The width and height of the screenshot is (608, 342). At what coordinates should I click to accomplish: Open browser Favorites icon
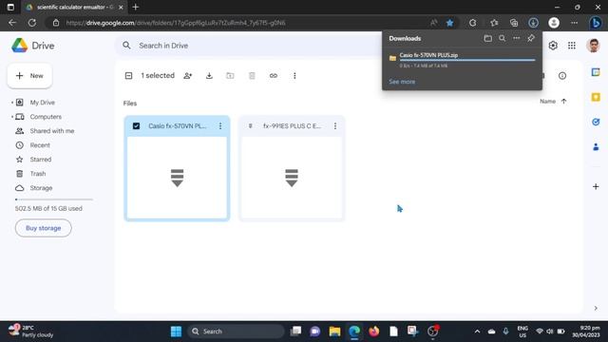tap(494, 23)
